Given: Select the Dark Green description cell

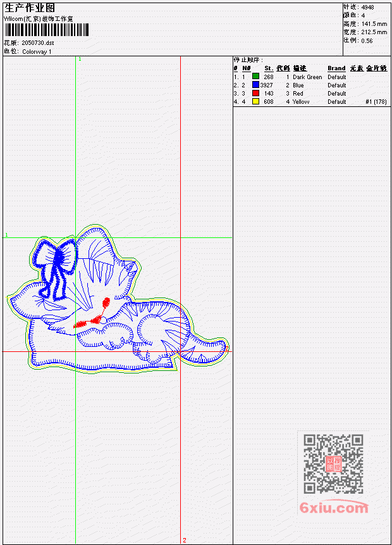Looking at the screenshot, I should pyautogui.click(x=307, y=77).
